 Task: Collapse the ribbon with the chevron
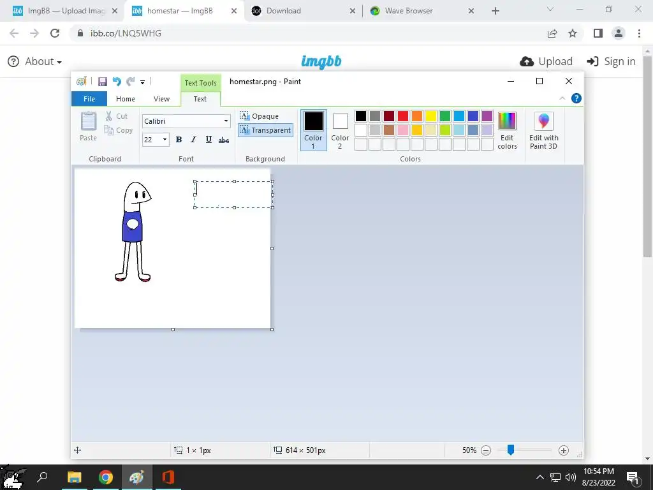click(562, 98)
